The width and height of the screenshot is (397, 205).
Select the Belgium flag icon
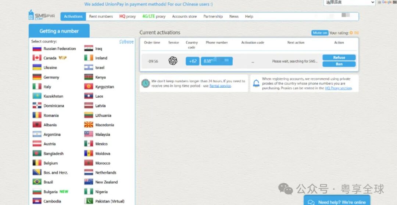point(37,163)
